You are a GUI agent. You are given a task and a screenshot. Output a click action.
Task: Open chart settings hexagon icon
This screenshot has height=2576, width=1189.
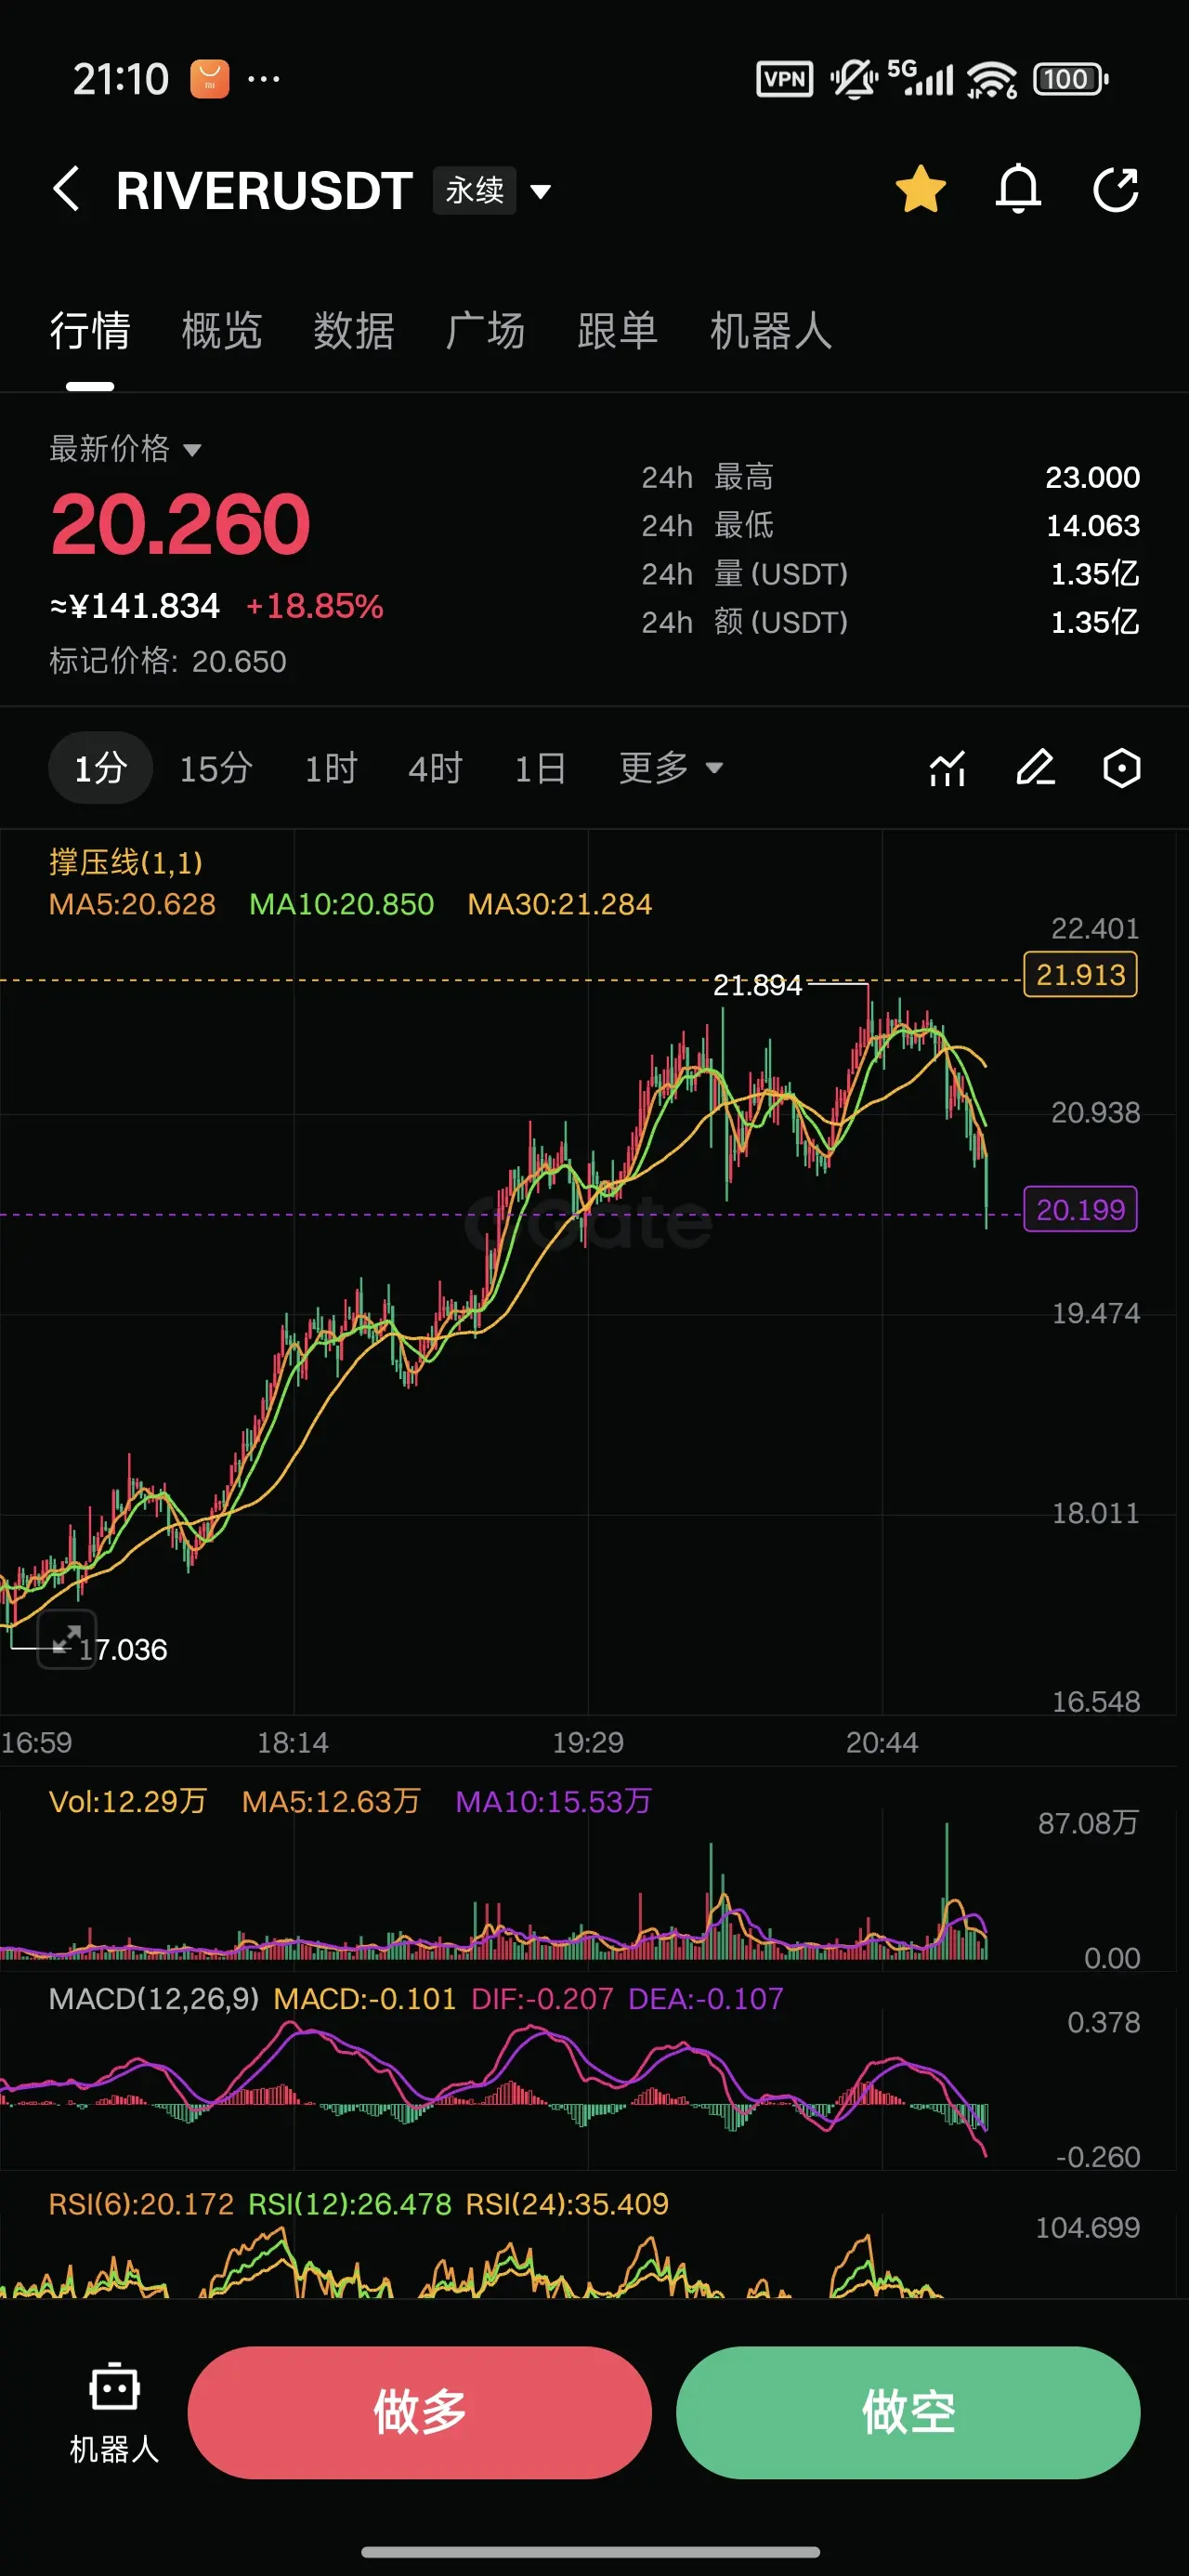[x=1122, y=768]
